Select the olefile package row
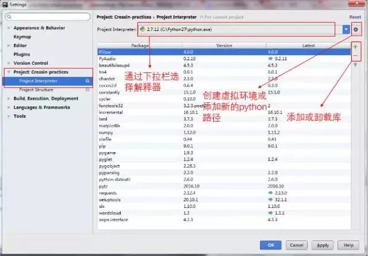 (224, 139)
